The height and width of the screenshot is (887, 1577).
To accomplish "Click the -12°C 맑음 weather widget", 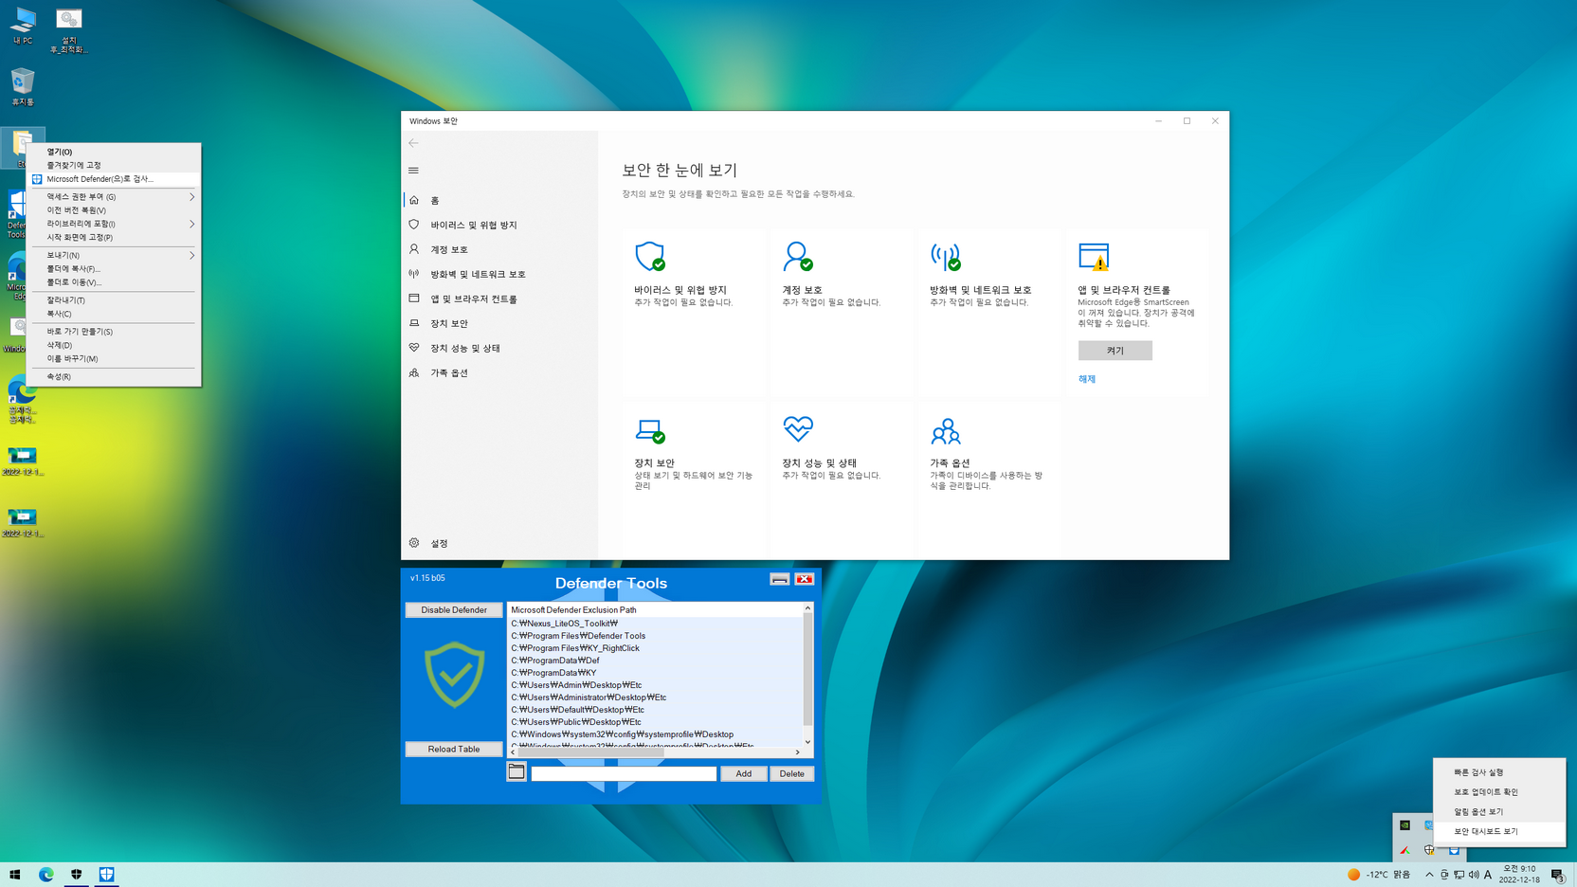I will pos(1379,875).
